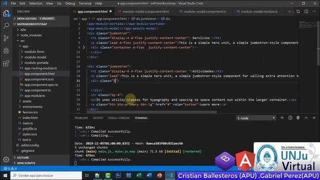
Task: Open the Selection menu
Action: (x=35, y=3)
